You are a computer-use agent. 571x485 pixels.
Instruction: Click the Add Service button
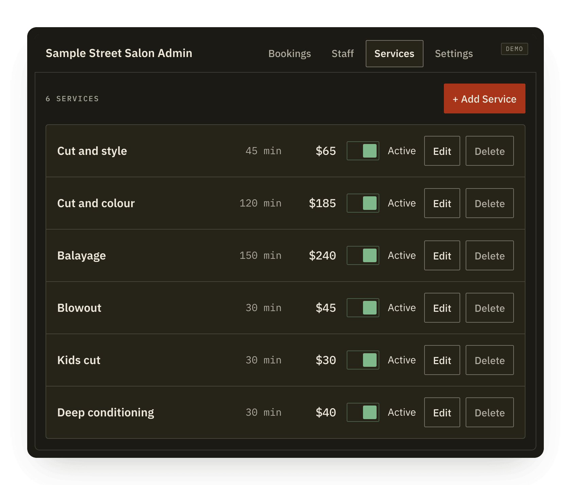(484, 98)
